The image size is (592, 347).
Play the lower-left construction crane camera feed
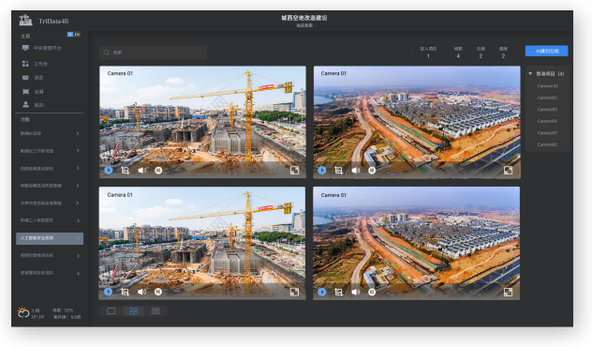point(109,292)
